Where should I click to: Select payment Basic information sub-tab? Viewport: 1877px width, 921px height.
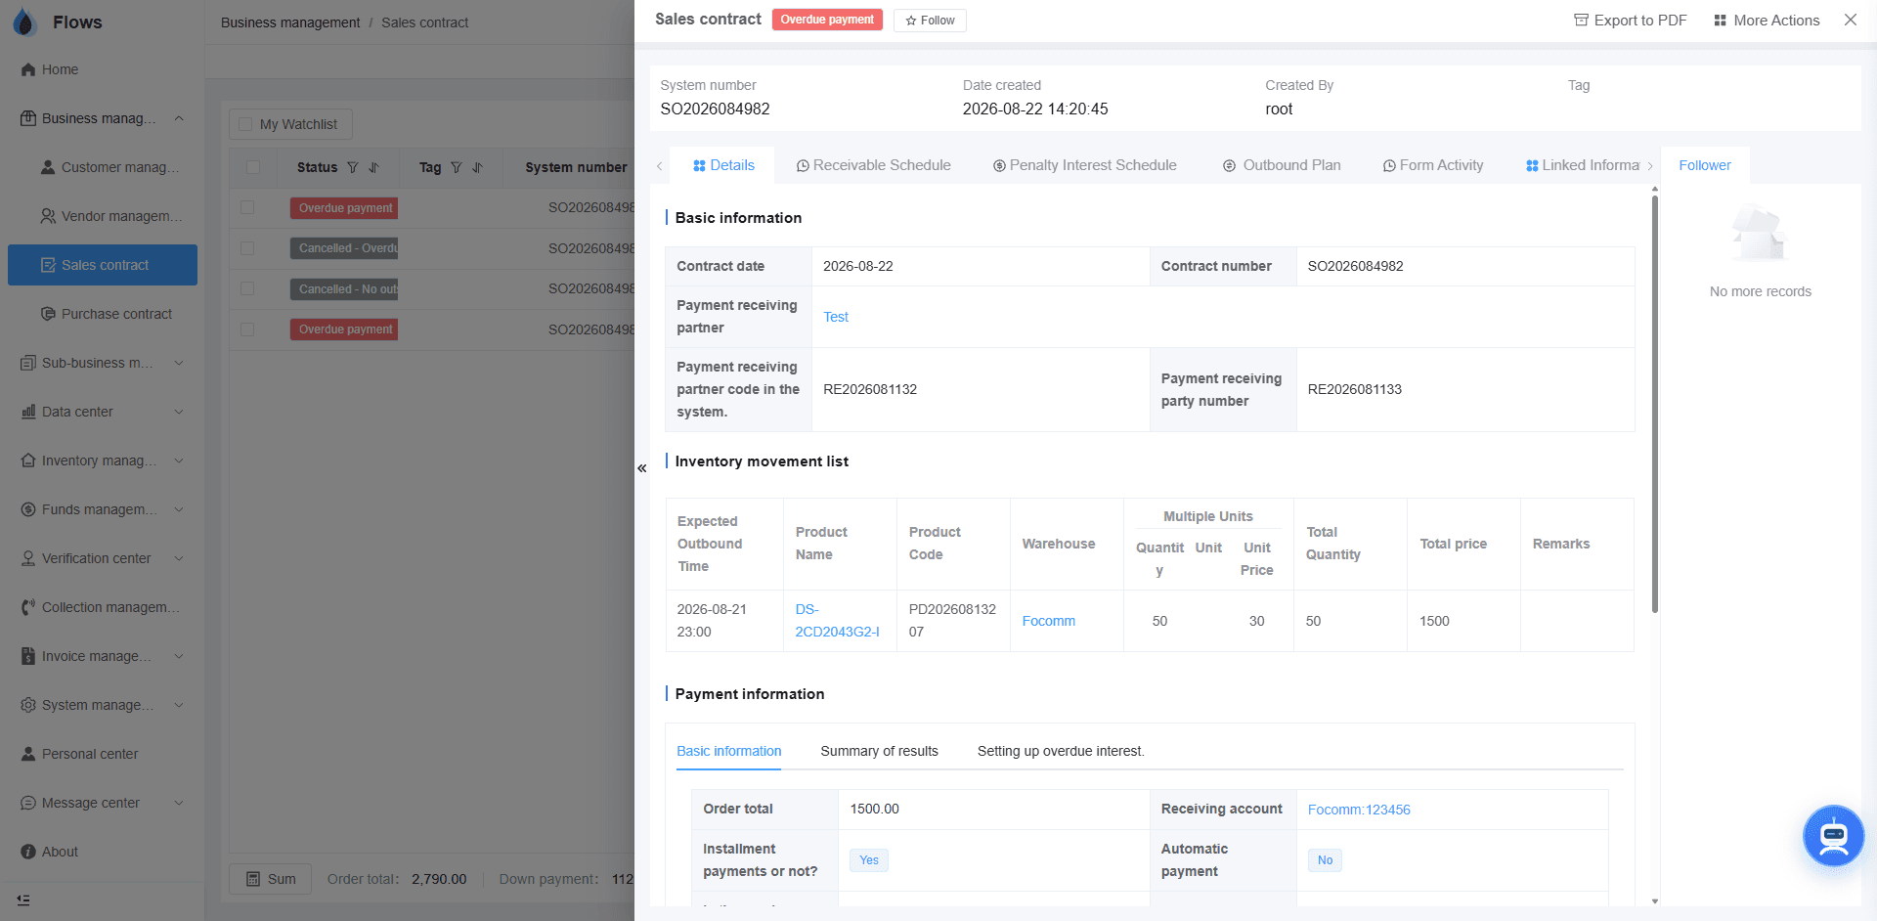728,751
